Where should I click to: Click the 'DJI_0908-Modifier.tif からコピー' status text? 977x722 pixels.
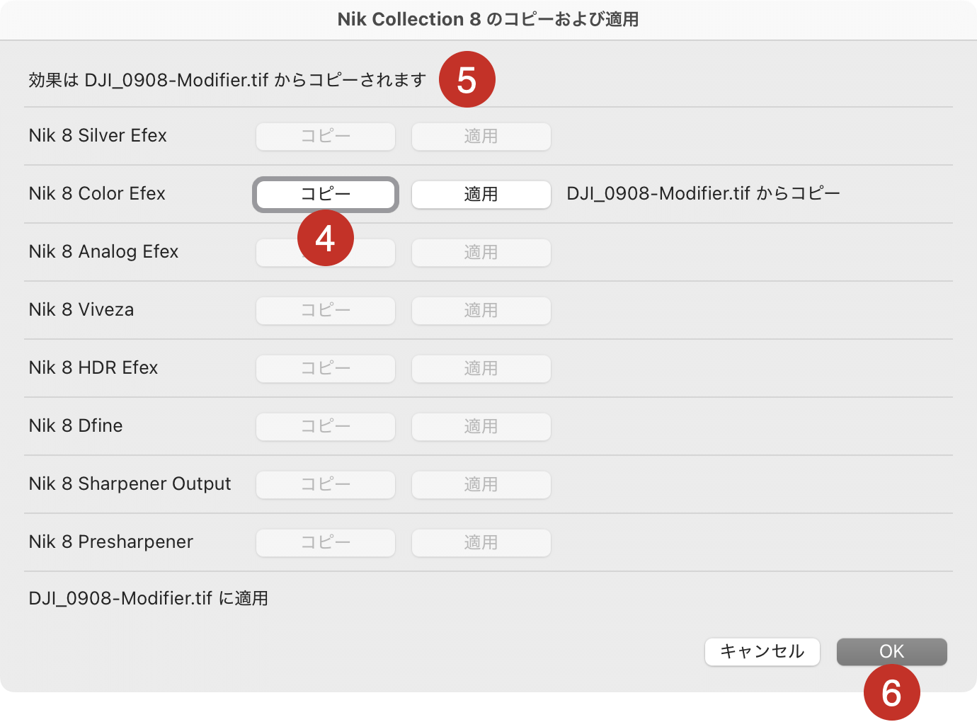pyautogui.click(x=703, y=193)
